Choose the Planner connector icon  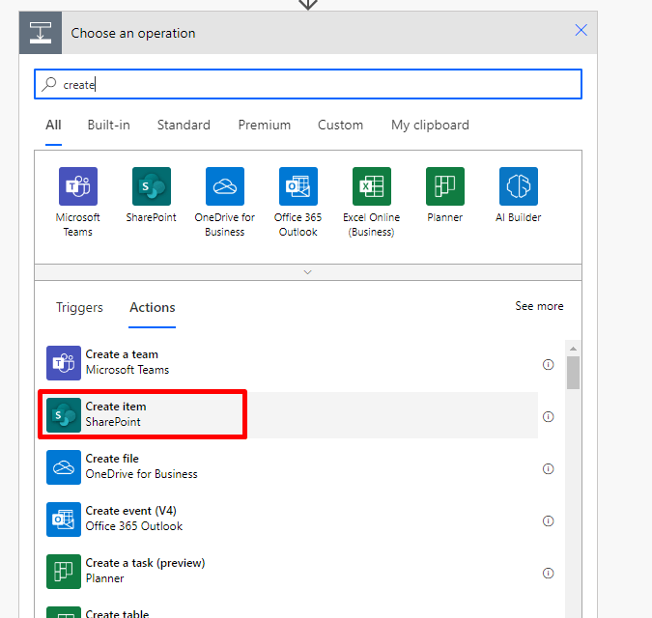(x=444, y=186)
